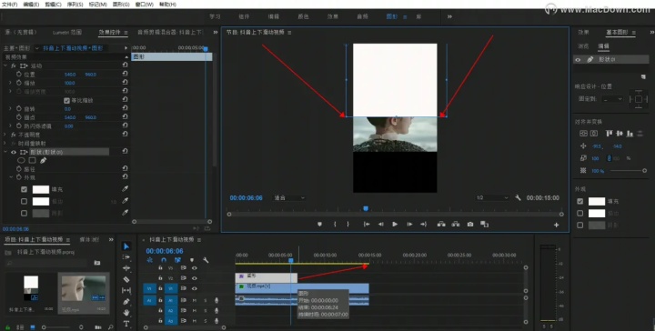Viewport: 655px width, 331px height.
Task: Open the Sequence menu
Action: click(75, 5)
